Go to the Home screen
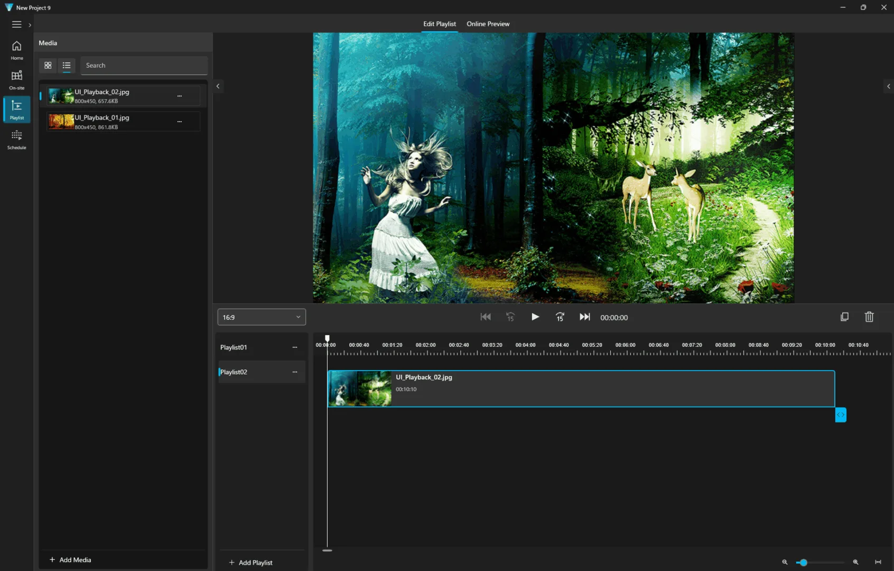Viewport: 894px width, 571px height. tap(16, 50)
